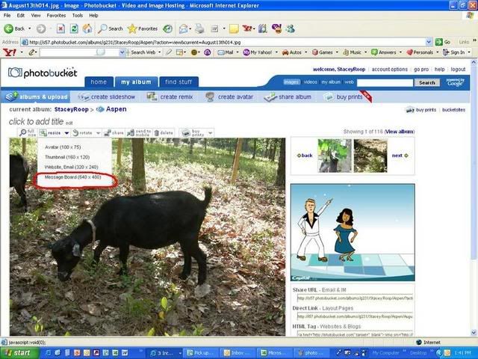The image size is (478, 359).
Task: Click the Photobucket logo
Action: click(43, 73)
